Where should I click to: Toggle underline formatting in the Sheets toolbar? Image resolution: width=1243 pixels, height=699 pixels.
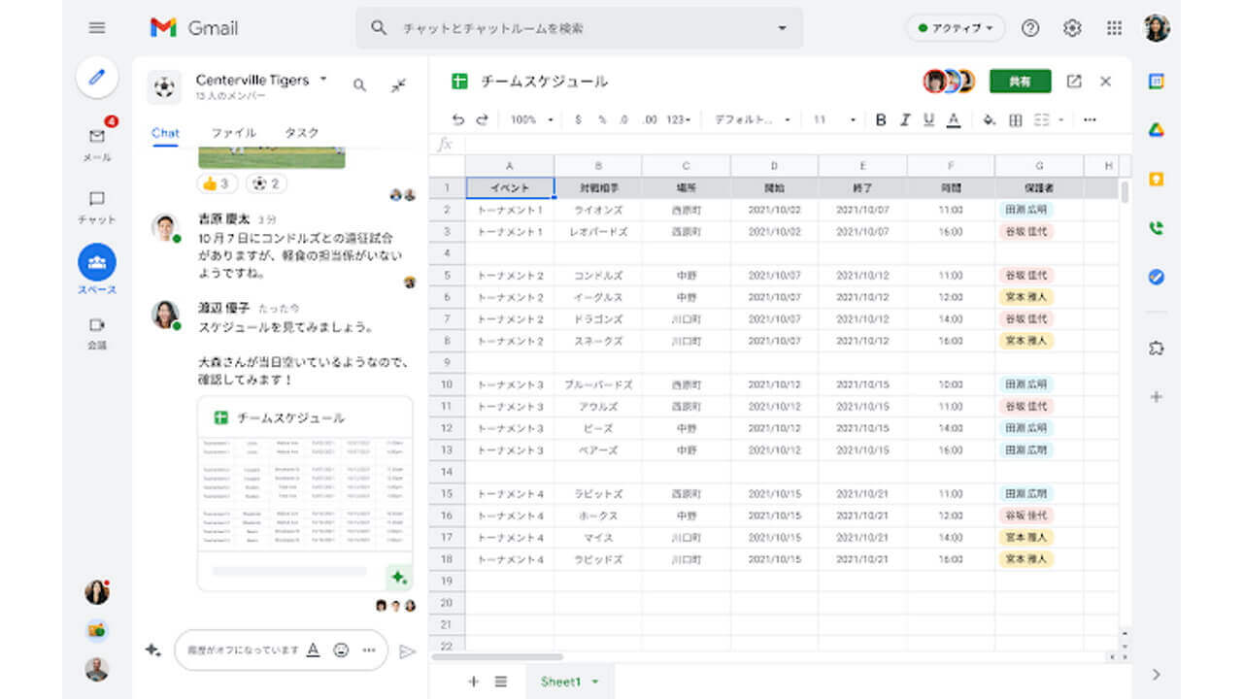point(929,119)
